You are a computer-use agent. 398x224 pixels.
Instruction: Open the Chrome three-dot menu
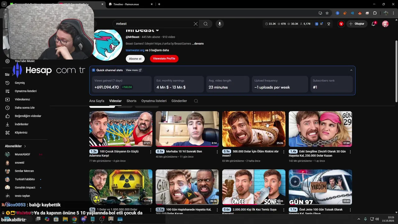click(394, 13)
